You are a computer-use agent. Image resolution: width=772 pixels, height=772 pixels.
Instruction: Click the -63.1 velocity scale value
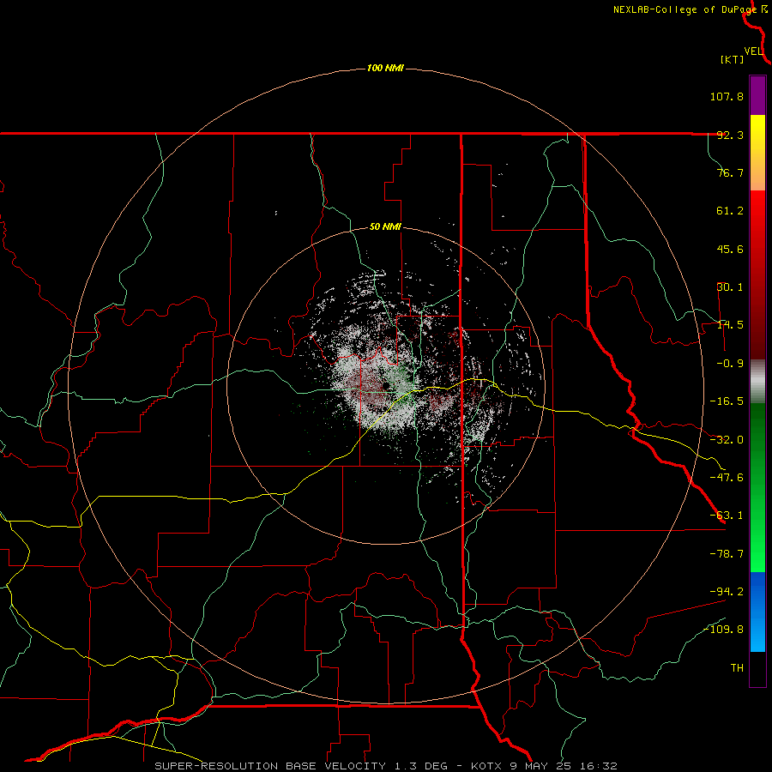[727, 516]
